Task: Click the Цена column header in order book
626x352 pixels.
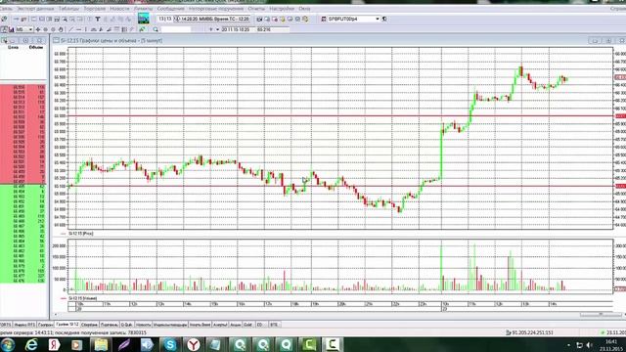Action: pyautogui.click(x=13, y=47)
